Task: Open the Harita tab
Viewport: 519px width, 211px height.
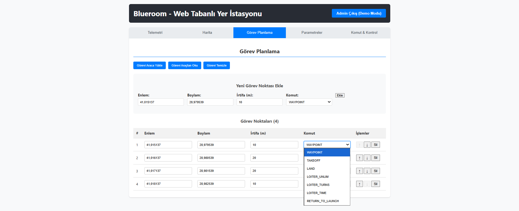Action: pos(207,33)
